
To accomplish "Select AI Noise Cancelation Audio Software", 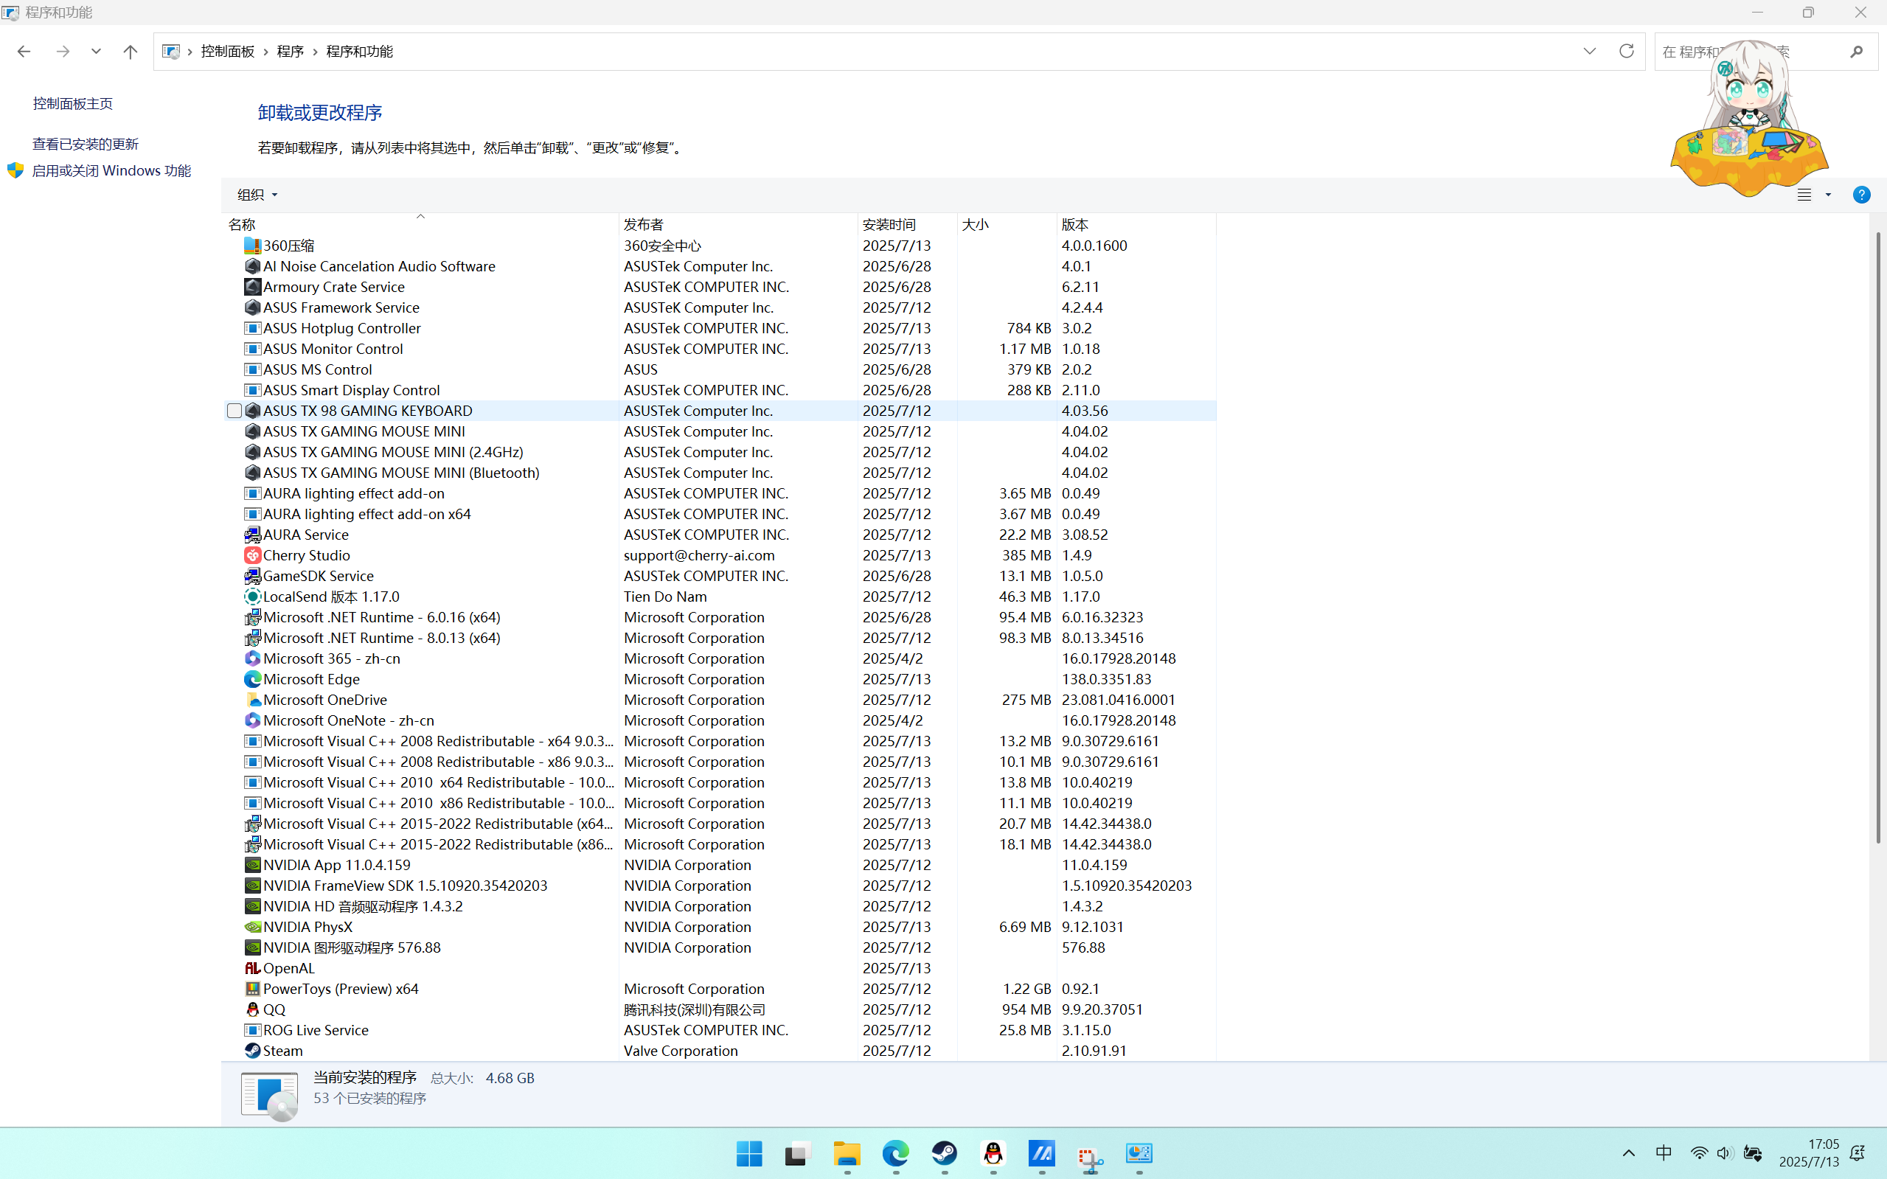I will (719, 266).
